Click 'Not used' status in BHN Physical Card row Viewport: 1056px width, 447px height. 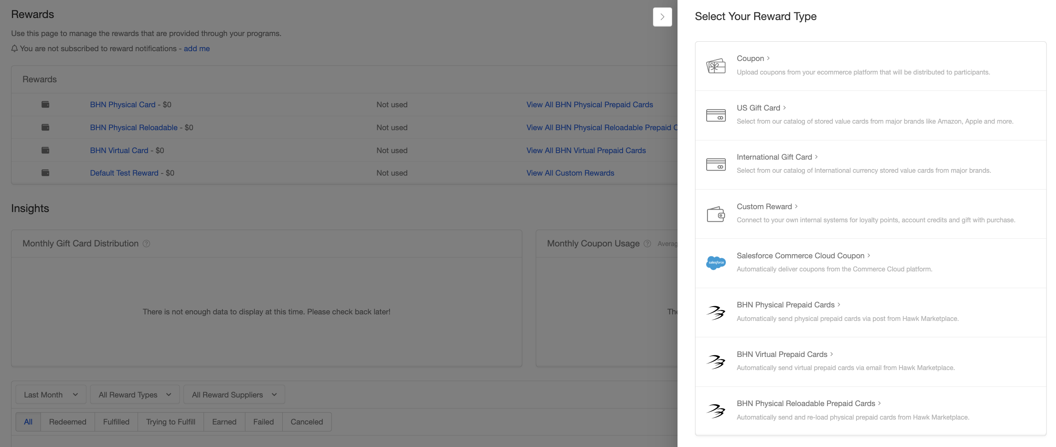(392, 104)
